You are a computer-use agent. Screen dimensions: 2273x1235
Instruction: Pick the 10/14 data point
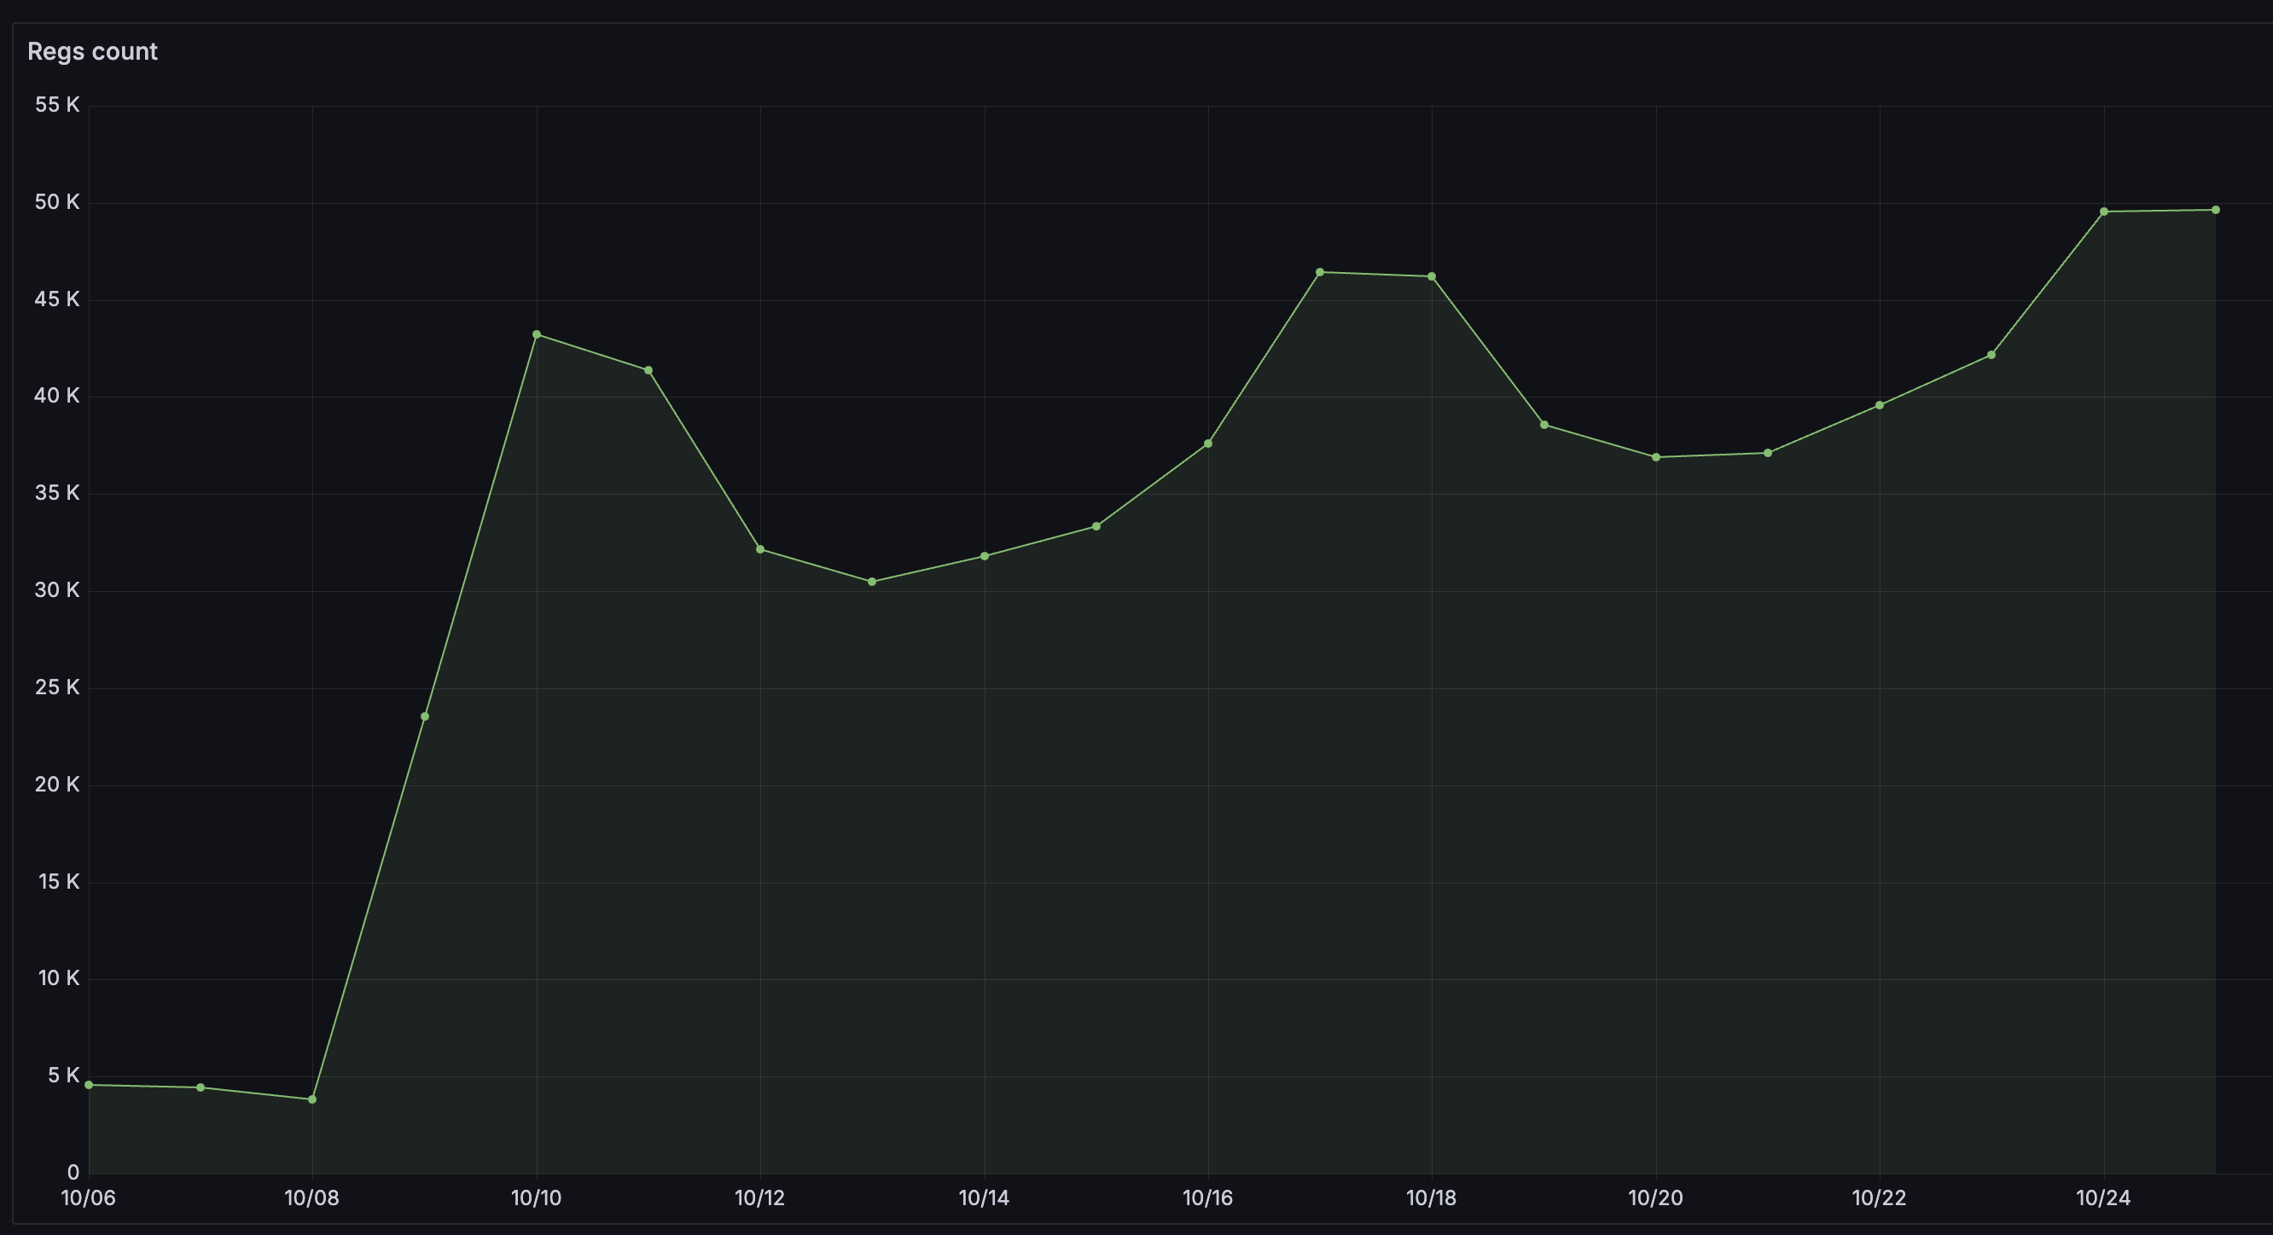[985, 556]
